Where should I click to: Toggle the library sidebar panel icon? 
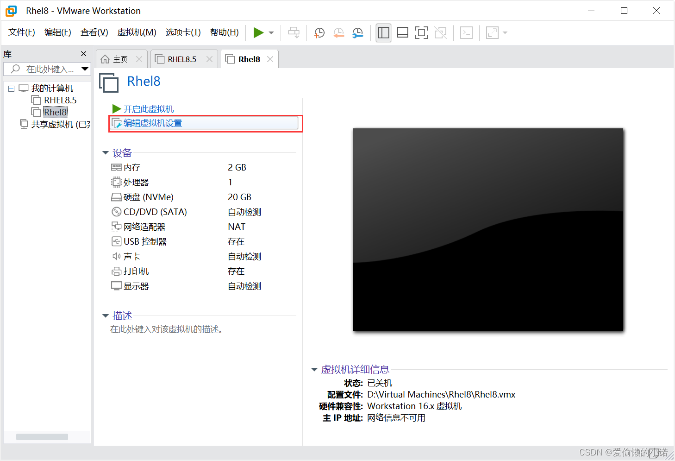pyautogui.click(x=383, y=32)
